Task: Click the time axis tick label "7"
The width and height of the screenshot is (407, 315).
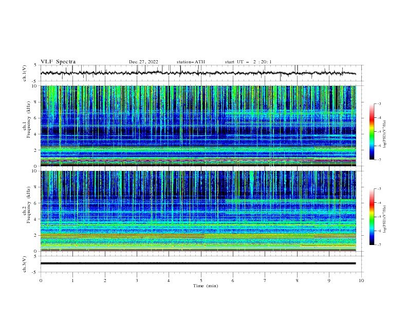Action: pos(265,281)
